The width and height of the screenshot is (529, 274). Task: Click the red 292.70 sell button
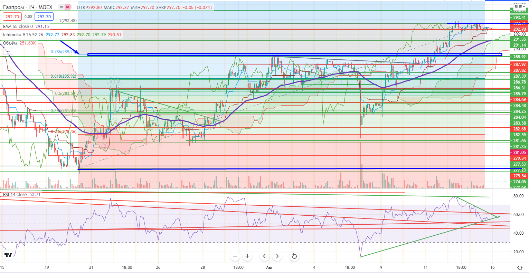pos(12,17)
